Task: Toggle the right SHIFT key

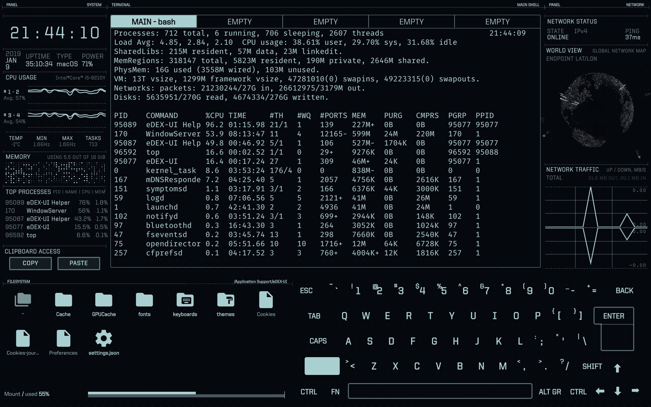Action: tap(592, 366)
